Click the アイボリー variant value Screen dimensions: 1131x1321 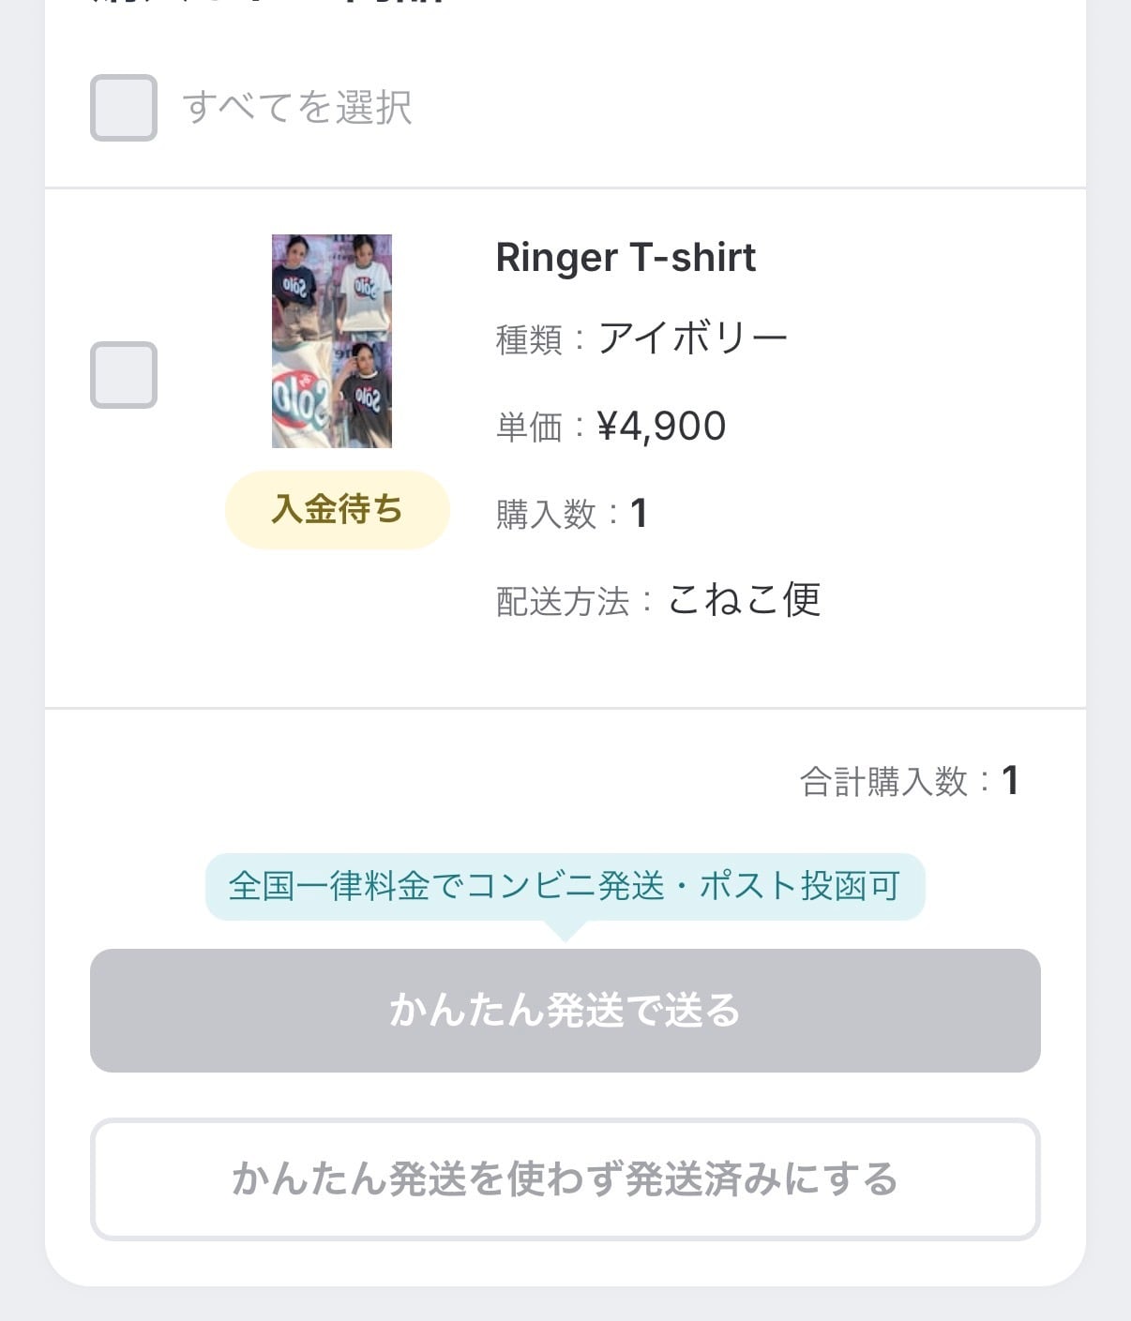tap(692, 338)
